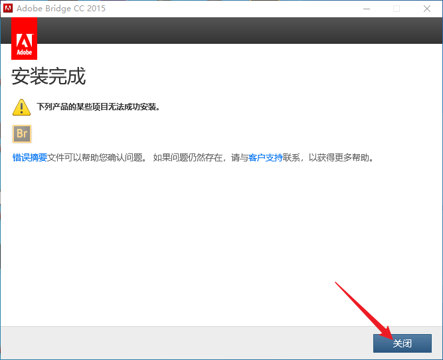Minimize the Adobe Bridge CC 2015 window
This screenshot has width=443, height=360.
[367, 9]
